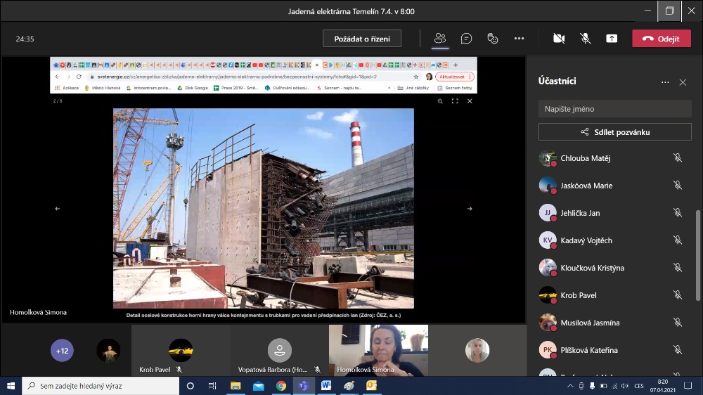Viewport: 703px width, 395px height.
Task: Select Kloučková Kristýna in the participant list
Action: 592,268
